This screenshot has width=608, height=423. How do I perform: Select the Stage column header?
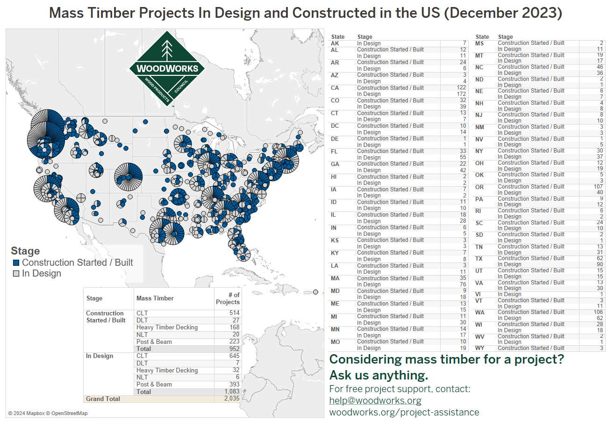[365, 36]
